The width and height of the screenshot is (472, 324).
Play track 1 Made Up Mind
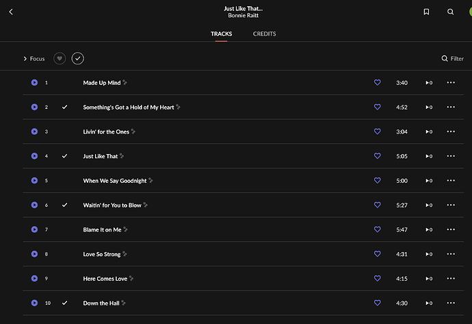pos(35,83)
